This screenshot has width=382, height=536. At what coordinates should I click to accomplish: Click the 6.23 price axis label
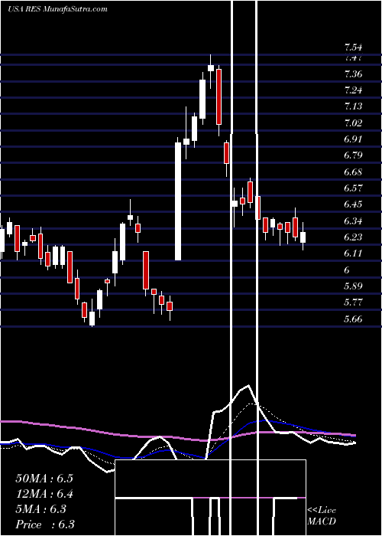coord(353,237)
